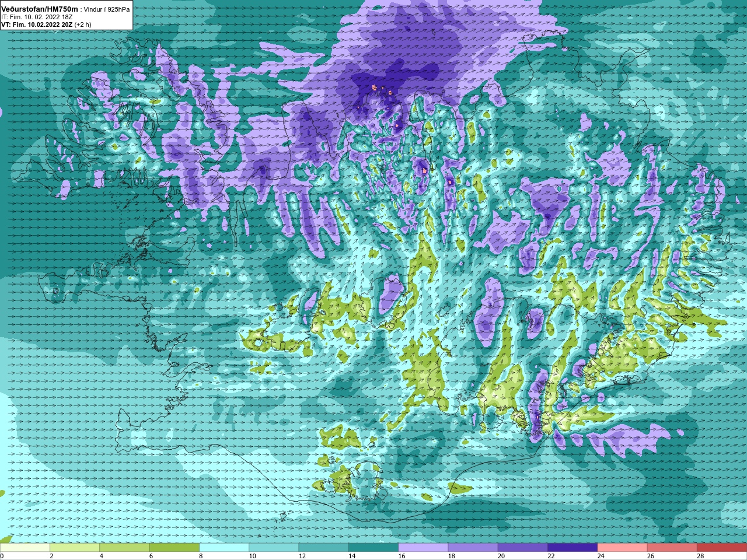Pick the 10–12 light teal legend swatch
The height and width of the screenshot is (560, 747).
tap(274, 548)
